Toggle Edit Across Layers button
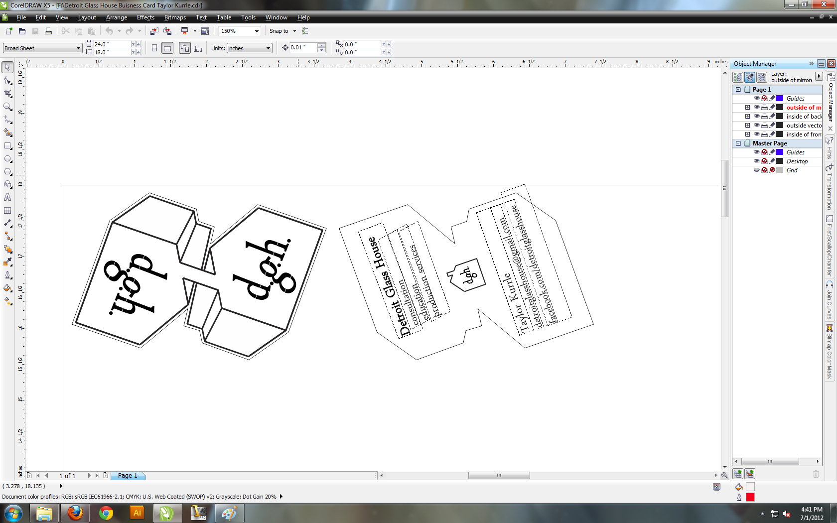This screenshot has width=837, height=523. pyautogui.click(x=750, y=77)
